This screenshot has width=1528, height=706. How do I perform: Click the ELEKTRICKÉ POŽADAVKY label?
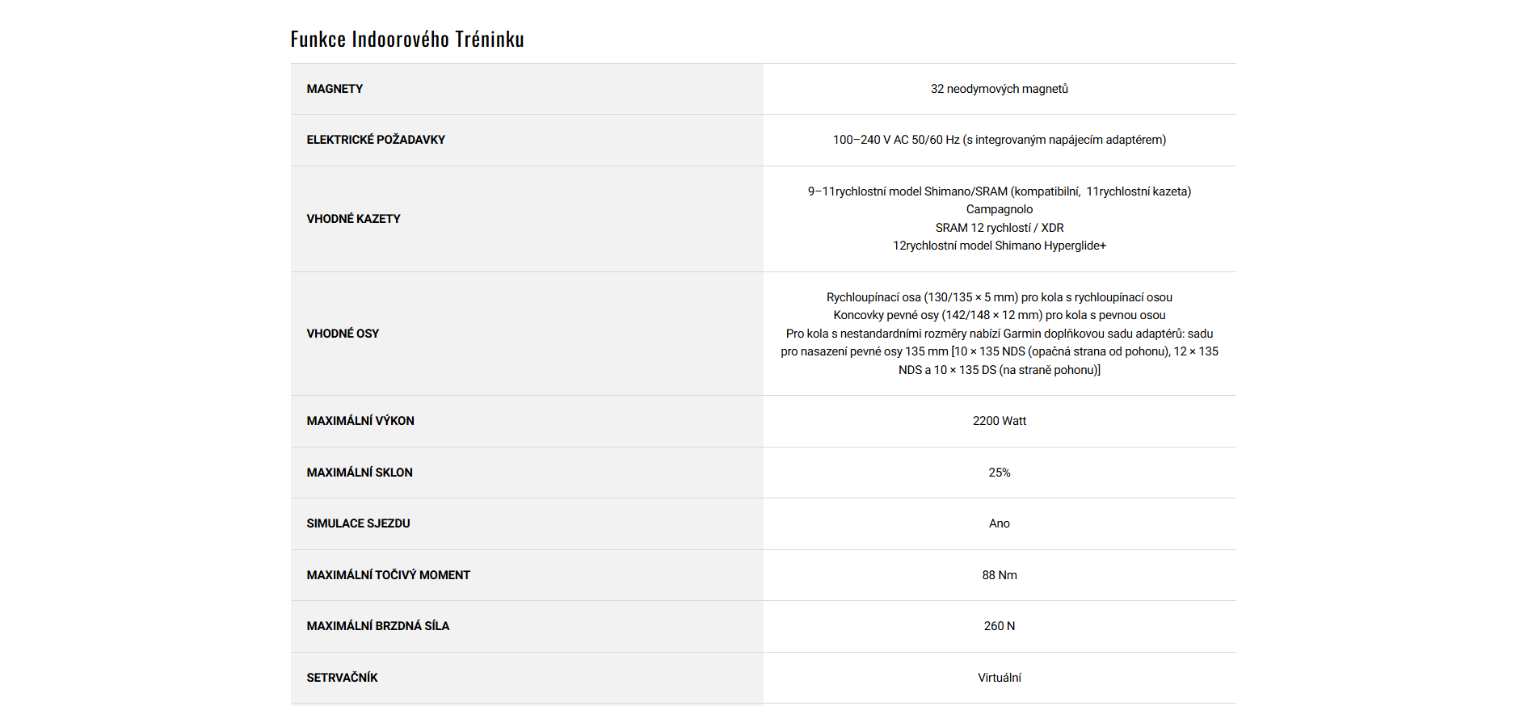tap(376, 140)
